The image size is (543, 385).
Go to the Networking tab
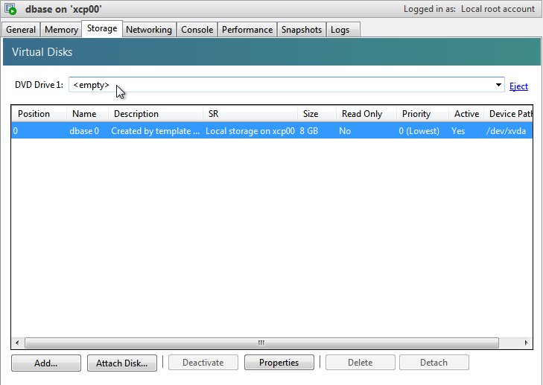click(149, 30)
